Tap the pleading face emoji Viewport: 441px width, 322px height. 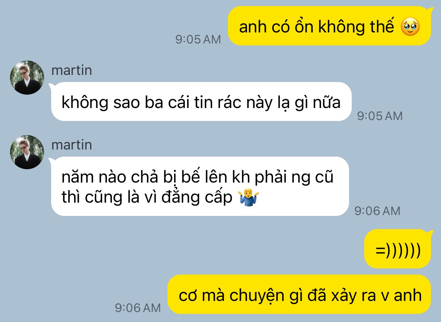410,27
